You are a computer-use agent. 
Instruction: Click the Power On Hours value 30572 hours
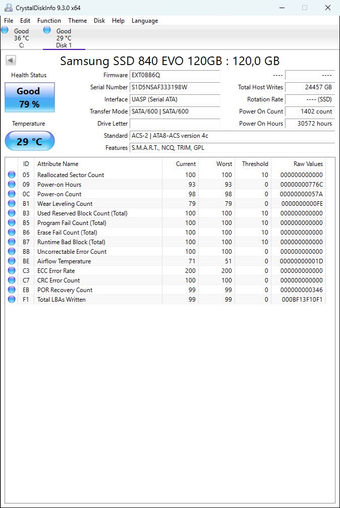click(310, 124)
